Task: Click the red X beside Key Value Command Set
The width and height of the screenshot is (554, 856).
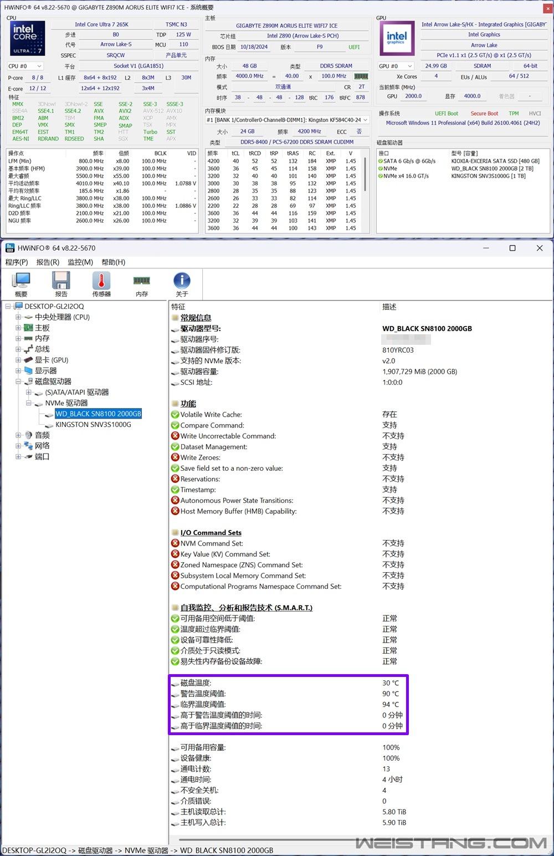Action: coord(175,554)
